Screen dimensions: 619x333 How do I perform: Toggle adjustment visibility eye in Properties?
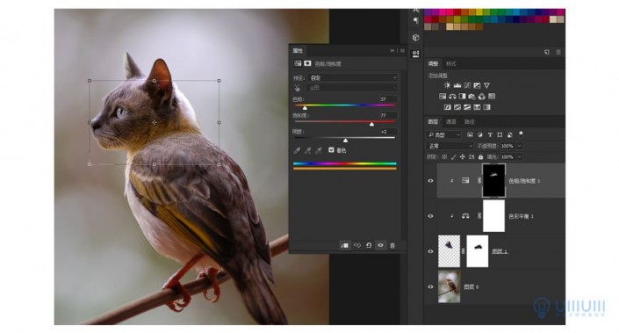pyautogui.click(x=380, y=245)
